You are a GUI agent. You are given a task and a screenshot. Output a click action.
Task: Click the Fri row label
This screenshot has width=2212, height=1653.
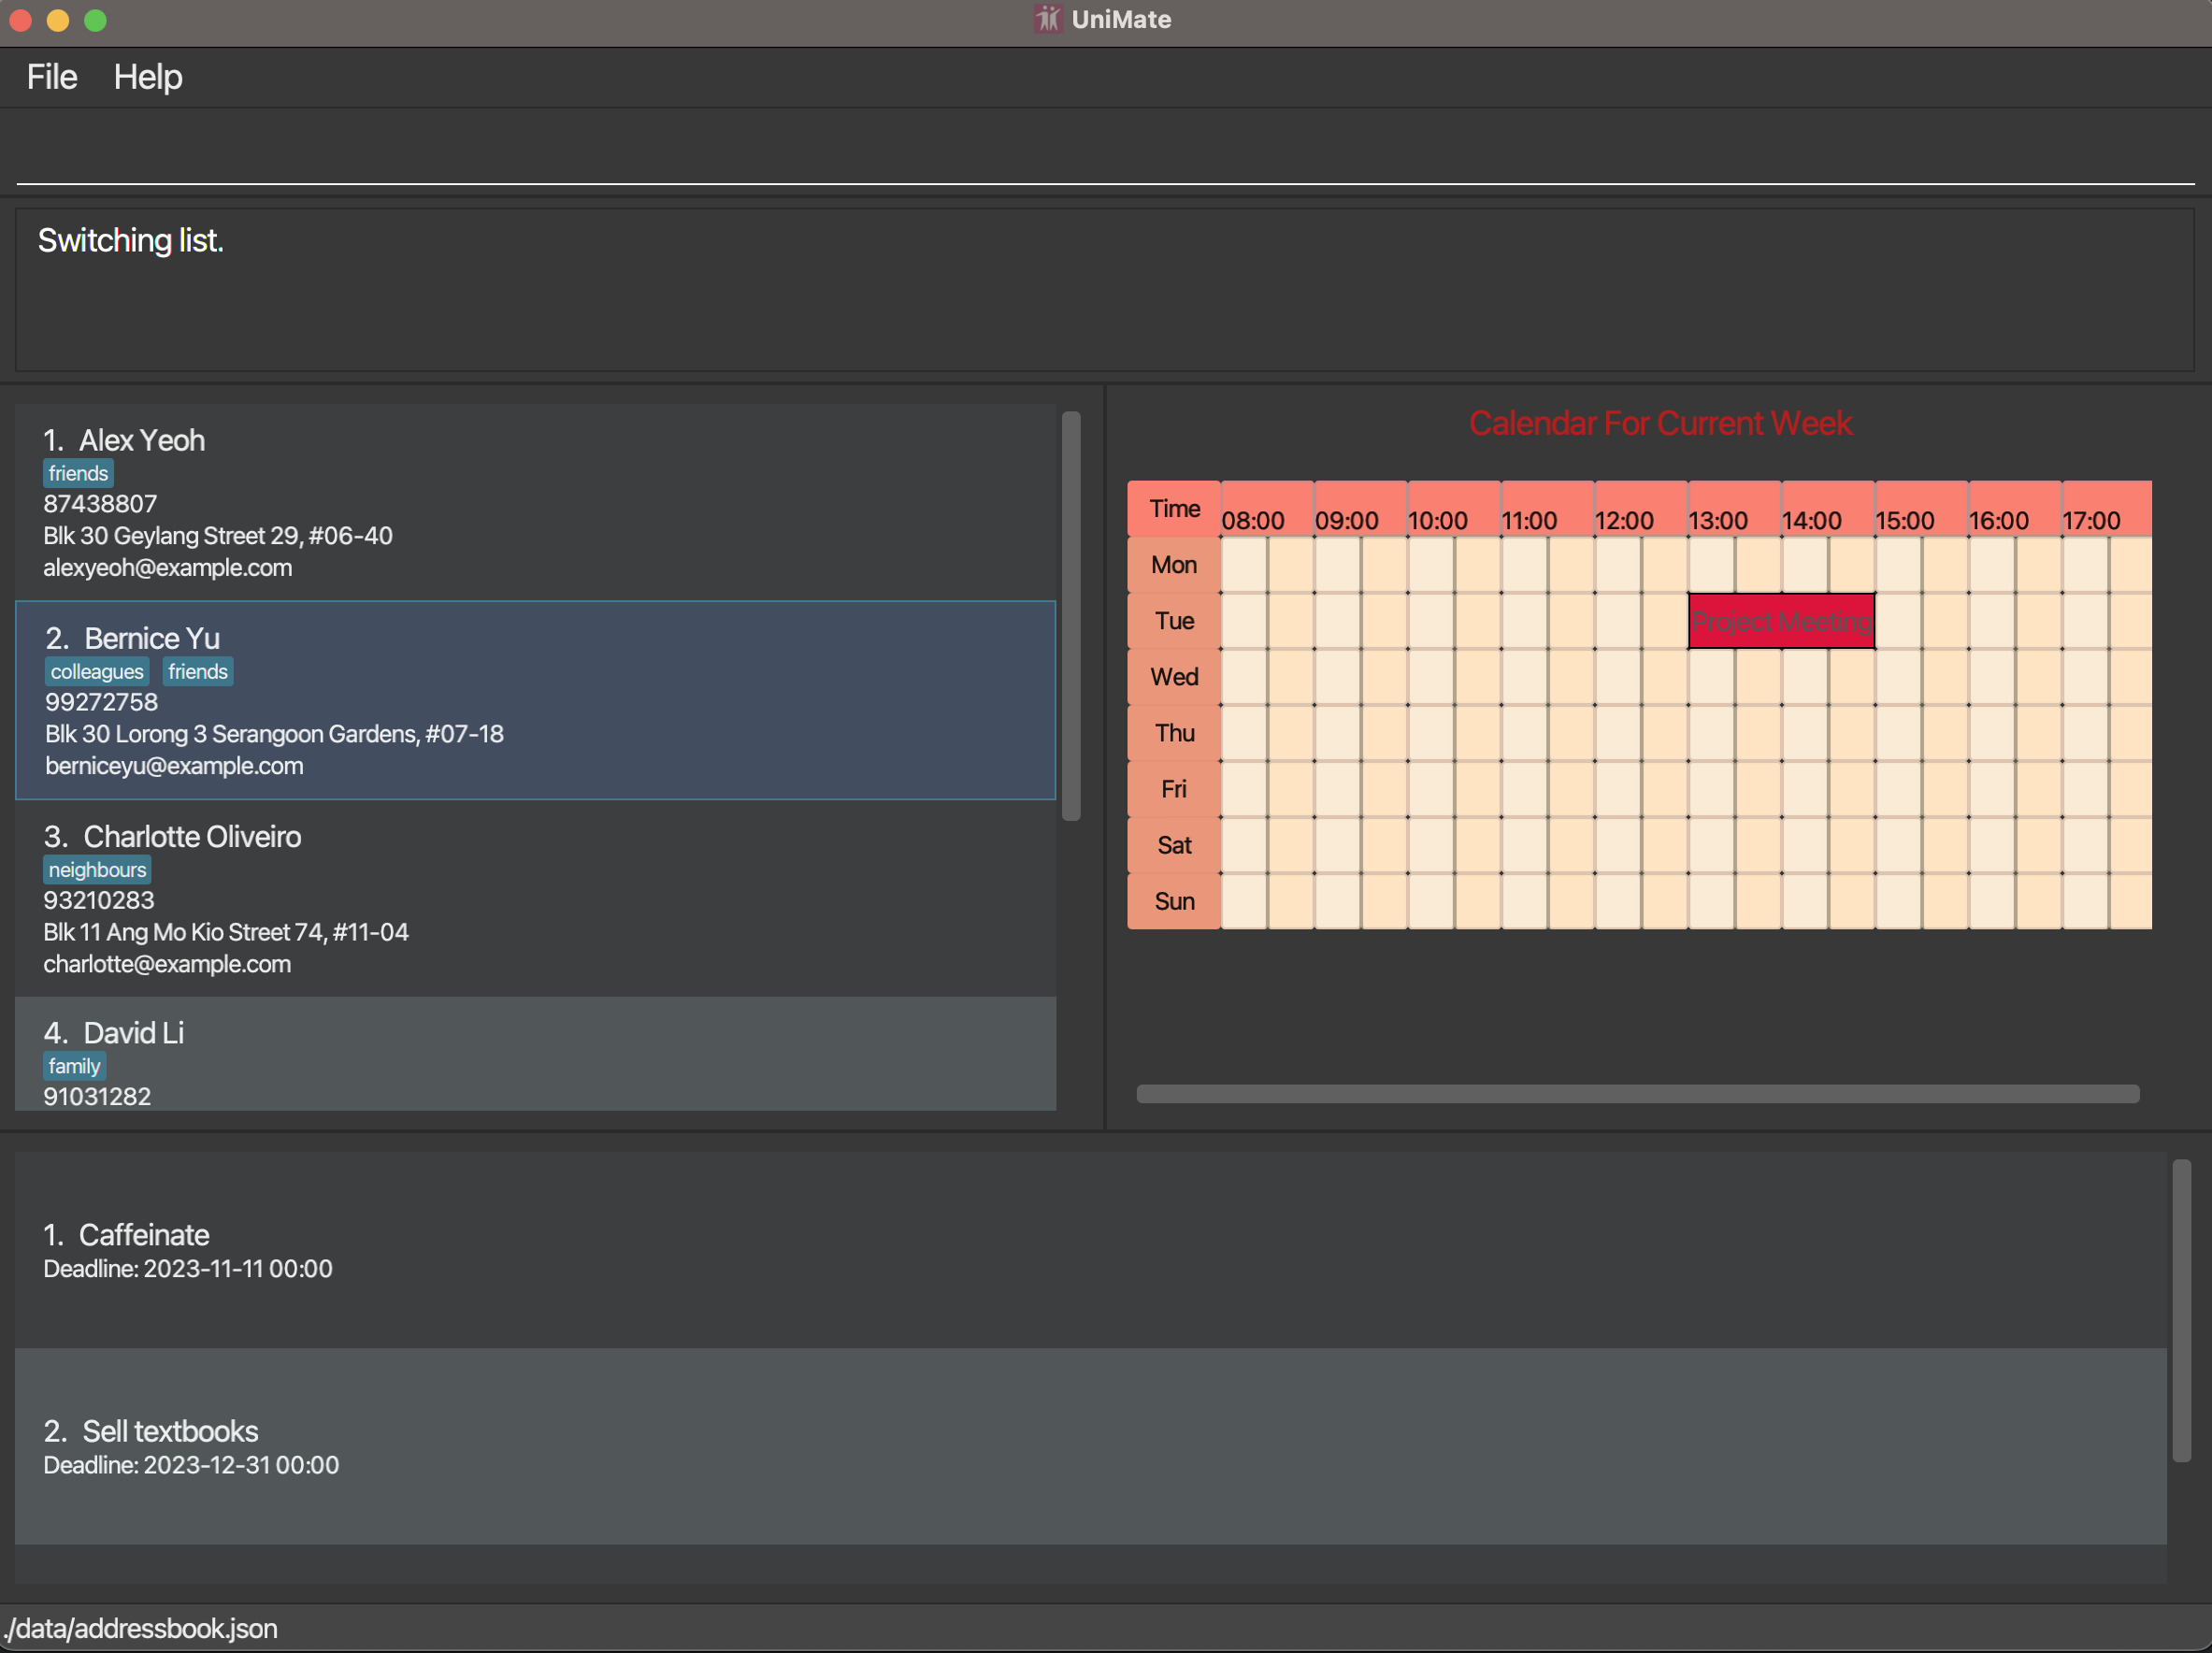coord(1174,789)
